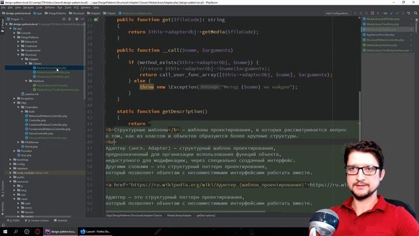Screen dimensions: 419x236
Task: Collapse the app folder arrow
Action: 10,28
